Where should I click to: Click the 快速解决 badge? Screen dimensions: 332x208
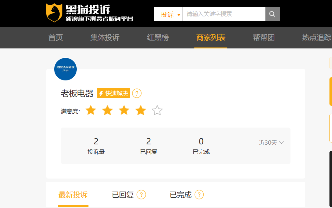tap(114, 93)
